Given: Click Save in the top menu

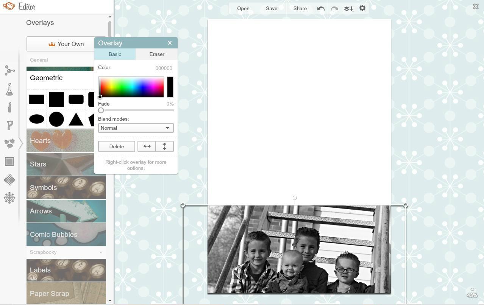Looking at the screenshot, I should (272, 8).
